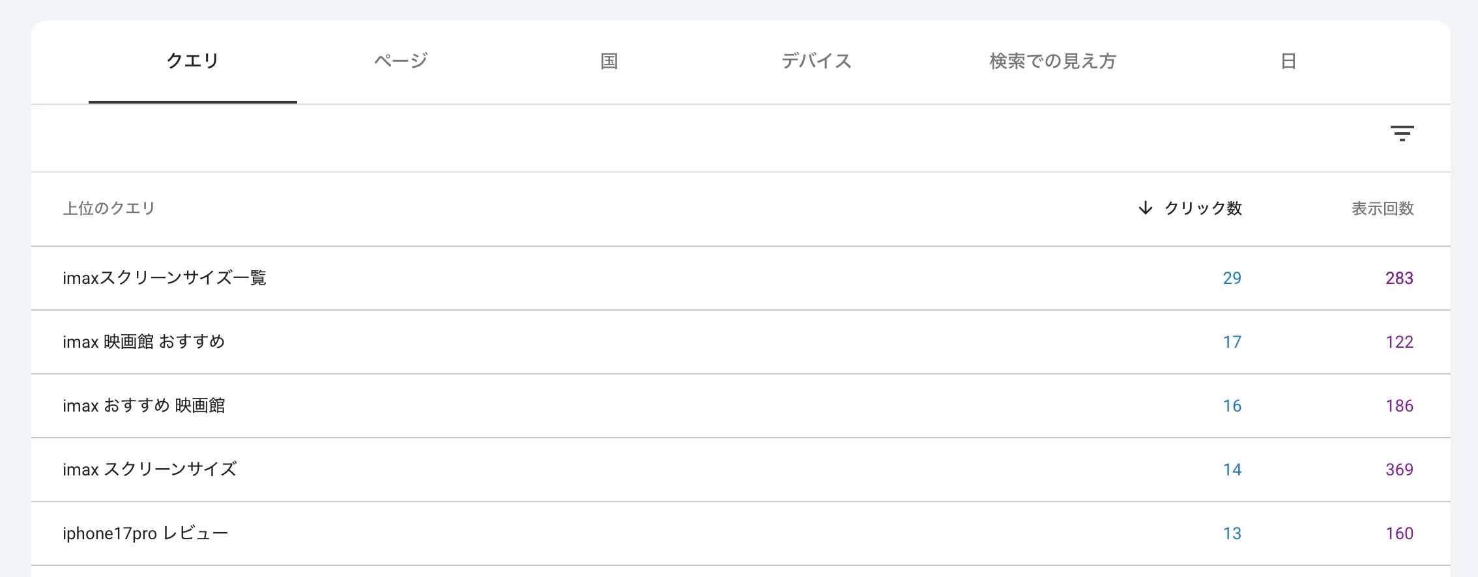
Task: Click the 29 clicks value
Action: (1232, 278)
